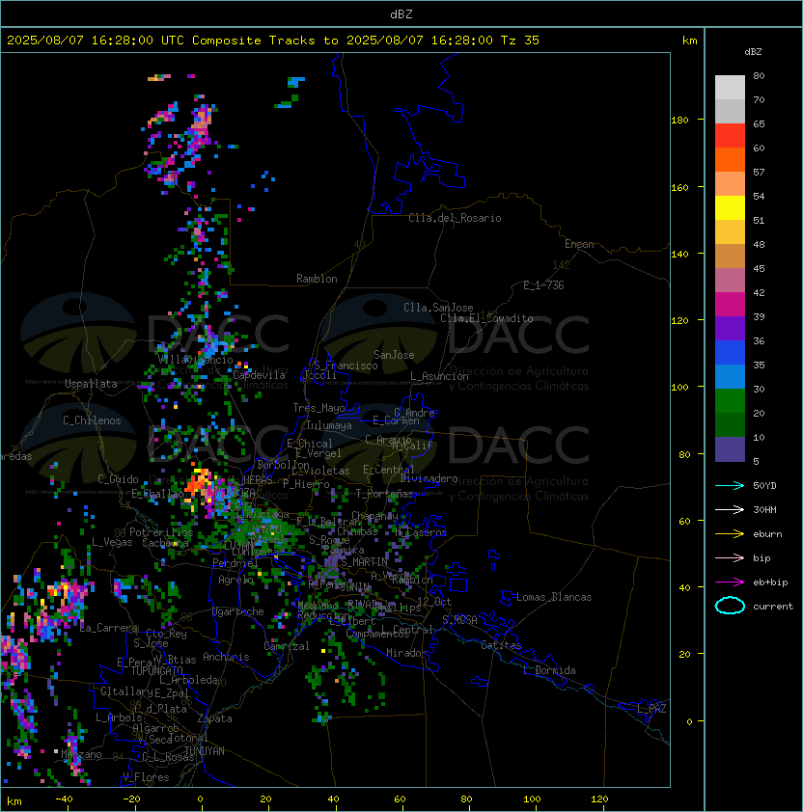Click the orange high-reflectivity cell near E_Challao

[x=197, y=484]
